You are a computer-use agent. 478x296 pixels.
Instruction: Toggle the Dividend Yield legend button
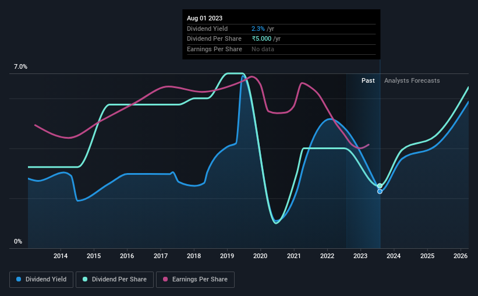[x=41, y=280]
